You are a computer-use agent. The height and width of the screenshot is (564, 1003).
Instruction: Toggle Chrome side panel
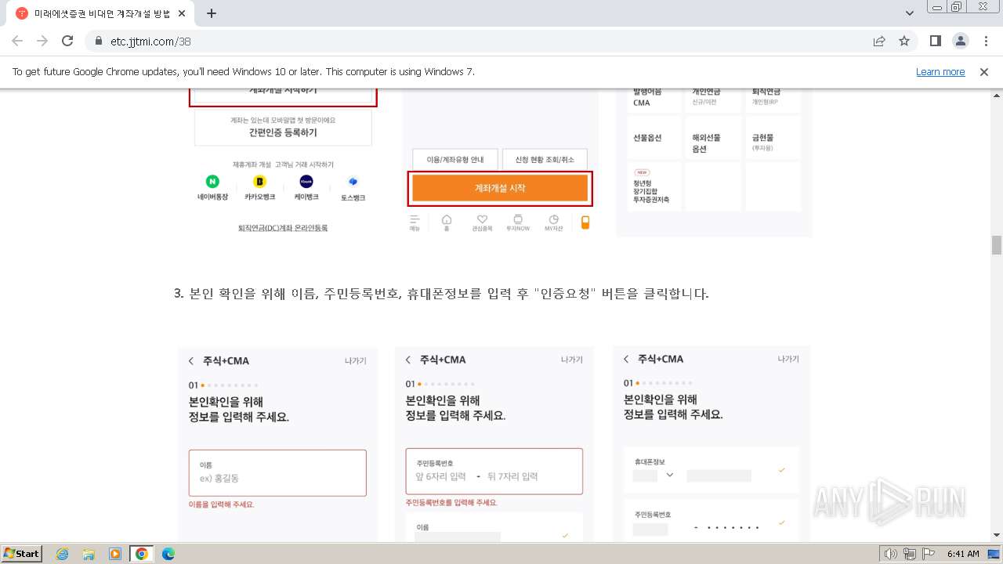coord(935,41)
